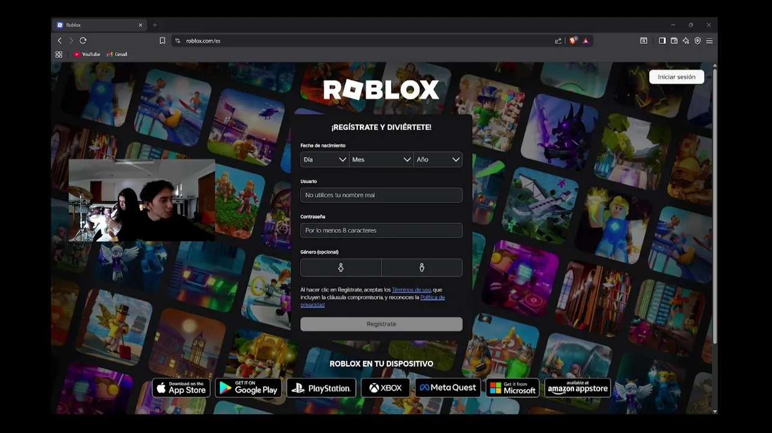Click the Género (opcional) label
The width and height of the screenshot is (772, 433).
(x=320, y=252)
